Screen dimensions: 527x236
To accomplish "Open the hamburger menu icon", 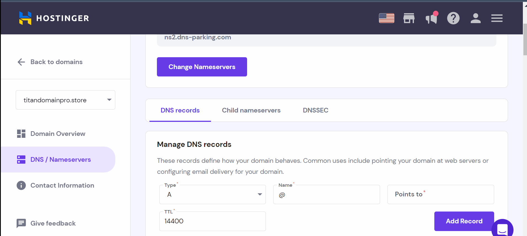I will 497,18.
